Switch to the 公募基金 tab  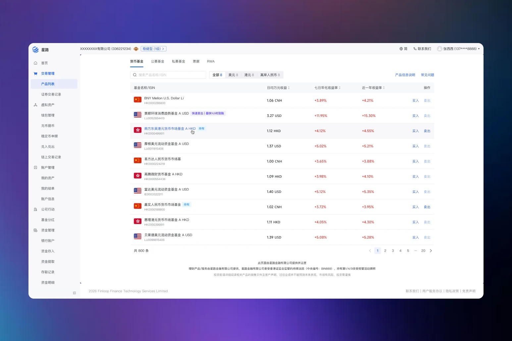click(158, 62)
